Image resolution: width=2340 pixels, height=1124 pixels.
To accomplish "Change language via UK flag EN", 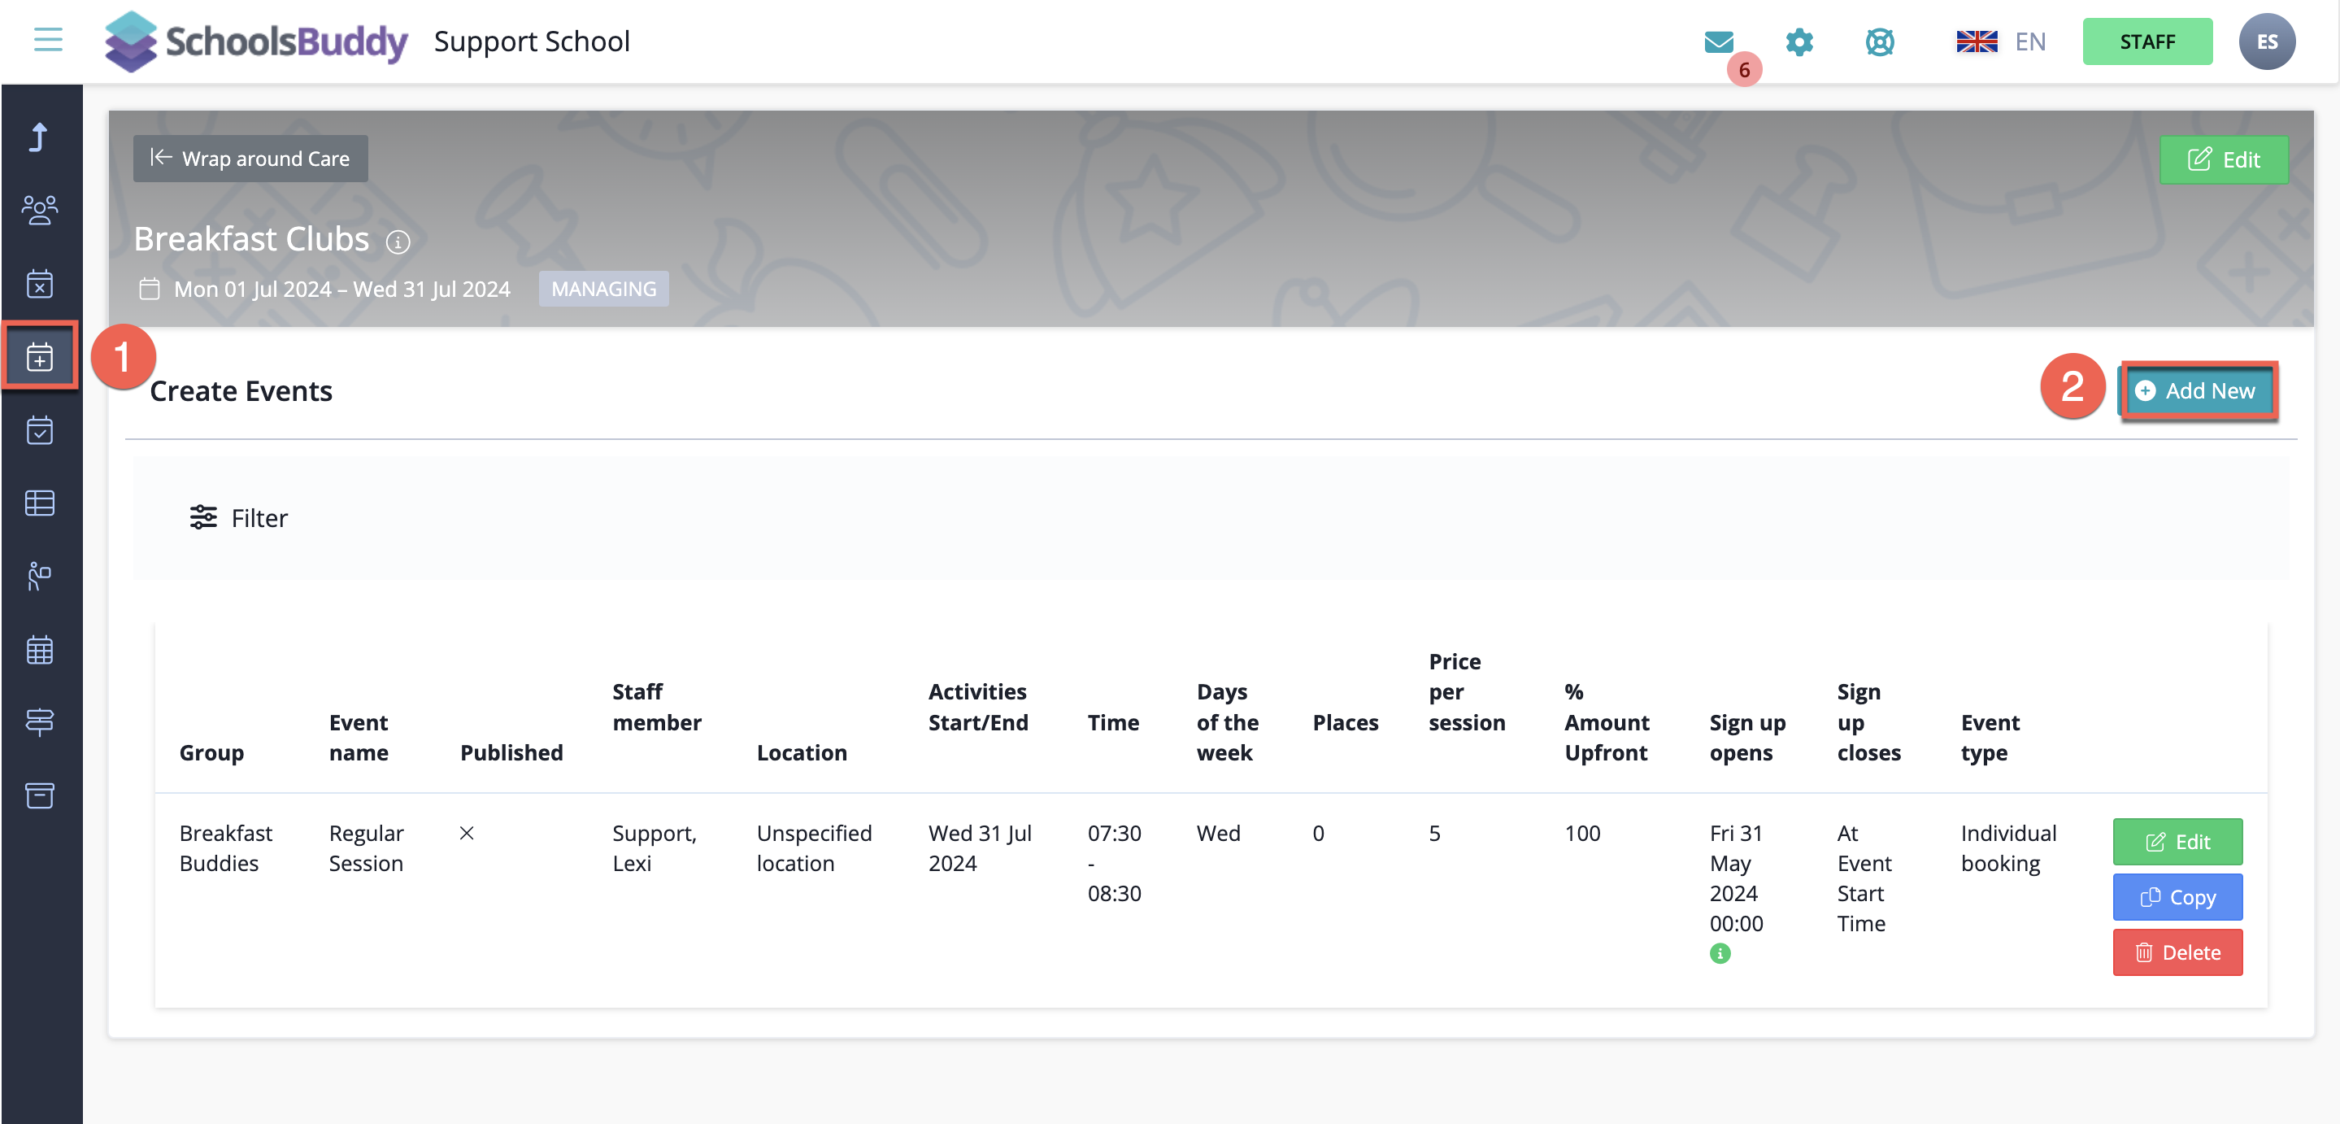I will click(2000, 41).
